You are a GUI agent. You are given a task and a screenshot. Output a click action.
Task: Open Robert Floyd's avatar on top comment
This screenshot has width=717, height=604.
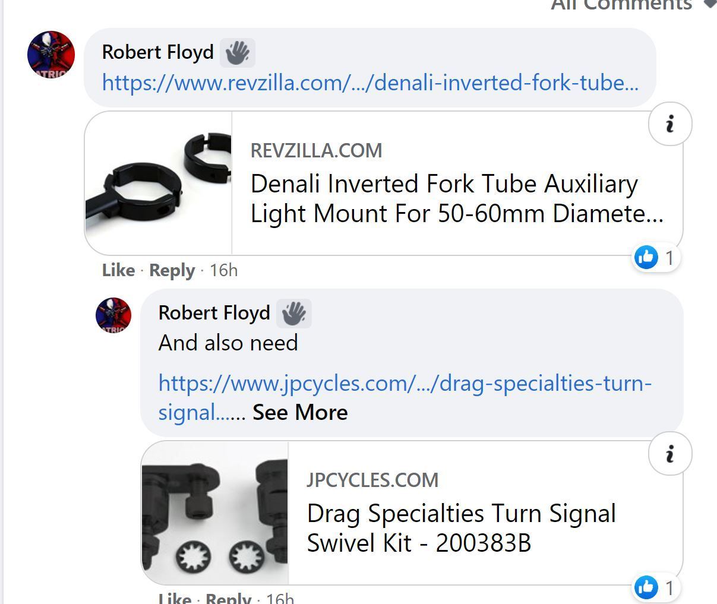[51, 55]
